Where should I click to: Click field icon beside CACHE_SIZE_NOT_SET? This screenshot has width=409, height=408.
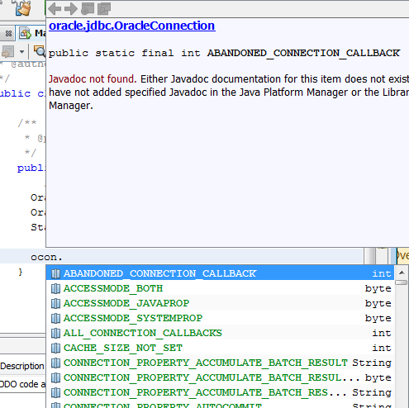pos(55,348)
